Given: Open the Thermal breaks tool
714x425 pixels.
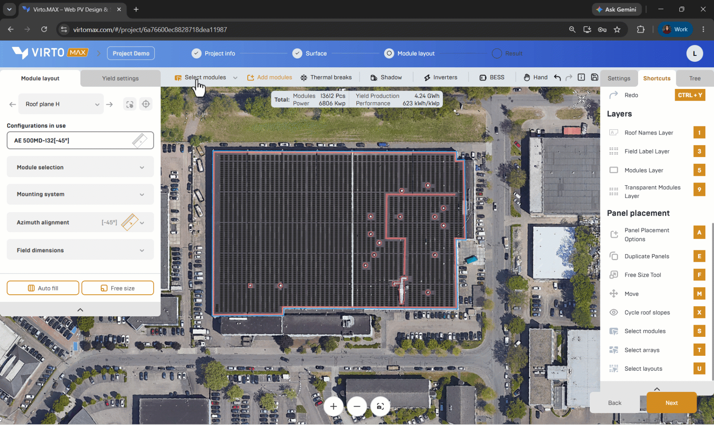Looking at the screenshot, I should click(326, 78).
